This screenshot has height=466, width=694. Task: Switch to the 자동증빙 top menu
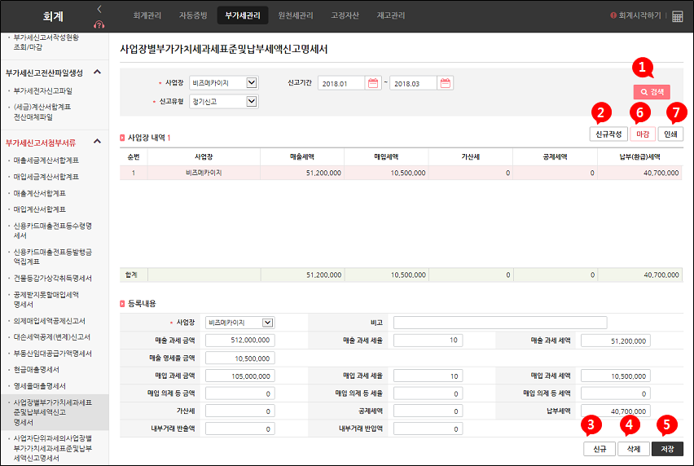click(193, 15)
